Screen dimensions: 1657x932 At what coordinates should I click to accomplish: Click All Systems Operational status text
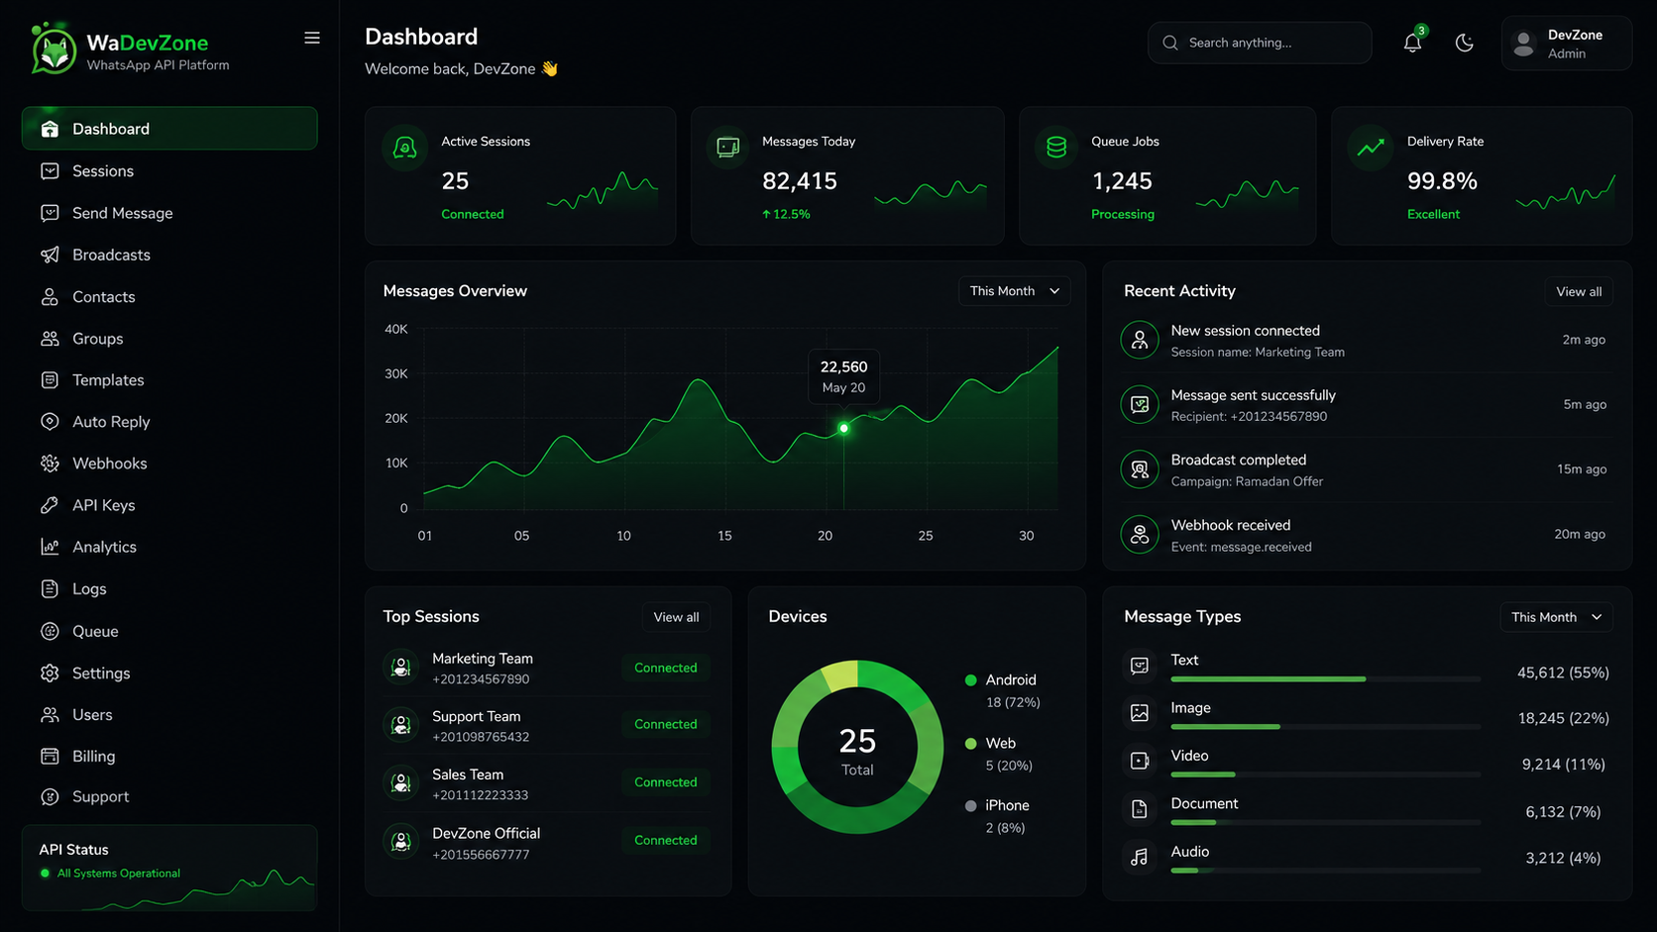pyautogui.click(x=119, y=874)
